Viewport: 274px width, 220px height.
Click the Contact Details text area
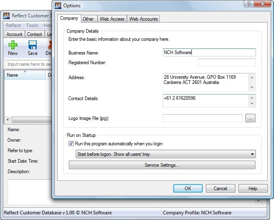205,101
